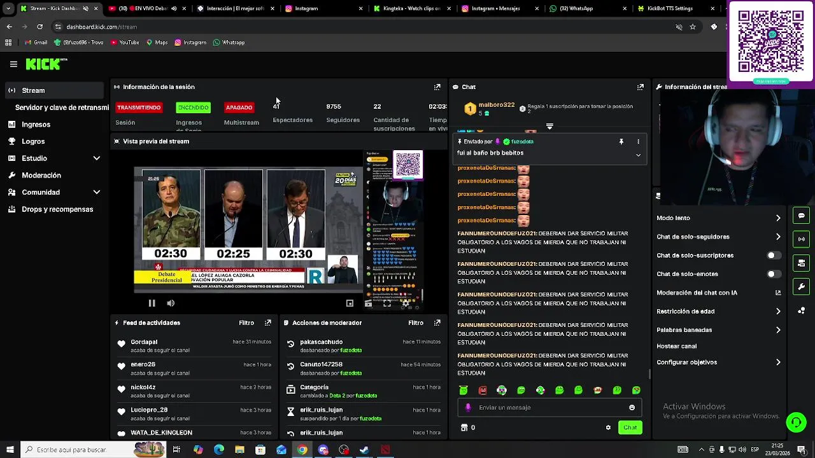Open Acciones de moderador Filtro
Viewport: 815px width, 458px height.
pos(416,323)
